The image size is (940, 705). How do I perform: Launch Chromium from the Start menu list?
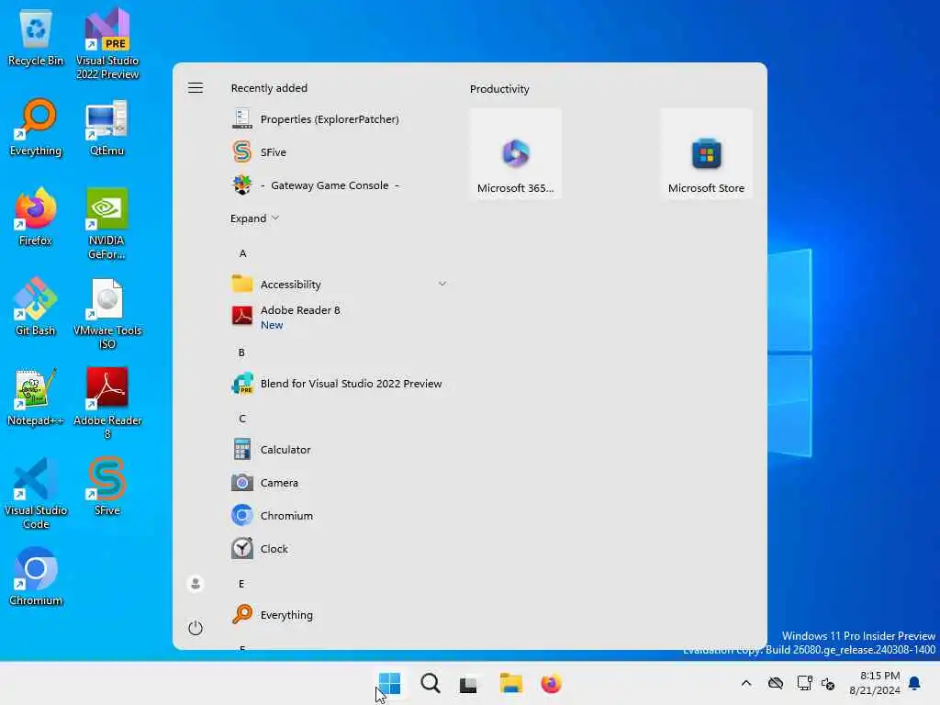340,516
